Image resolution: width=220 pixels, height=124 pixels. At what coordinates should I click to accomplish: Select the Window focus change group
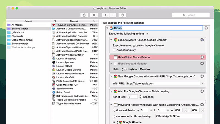click(29, 47)
